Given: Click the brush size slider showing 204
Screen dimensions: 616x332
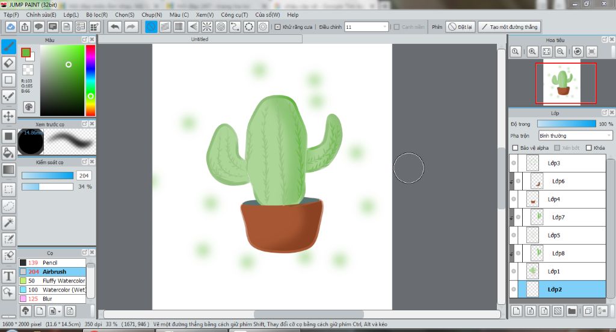Looking at the screenshot, I should [x=48, y=176].
